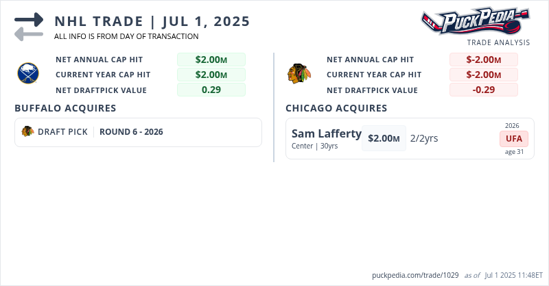Image resolution: width=549 pixels, height=286 pixels.
Task: Click the small Blackhawks logo beside Draft Pick
Action: [27, 131]
